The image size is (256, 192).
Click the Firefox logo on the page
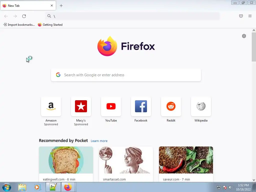126,46
